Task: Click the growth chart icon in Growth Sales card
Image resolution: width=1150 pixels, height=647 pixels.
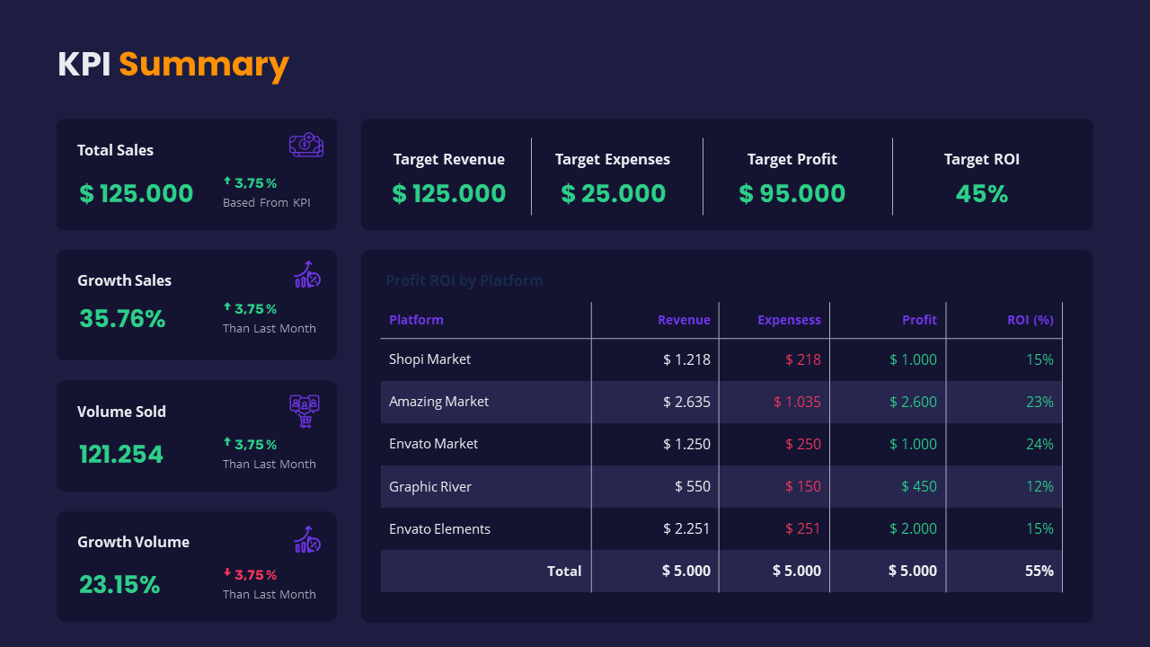Action: (x=307, y=274)
